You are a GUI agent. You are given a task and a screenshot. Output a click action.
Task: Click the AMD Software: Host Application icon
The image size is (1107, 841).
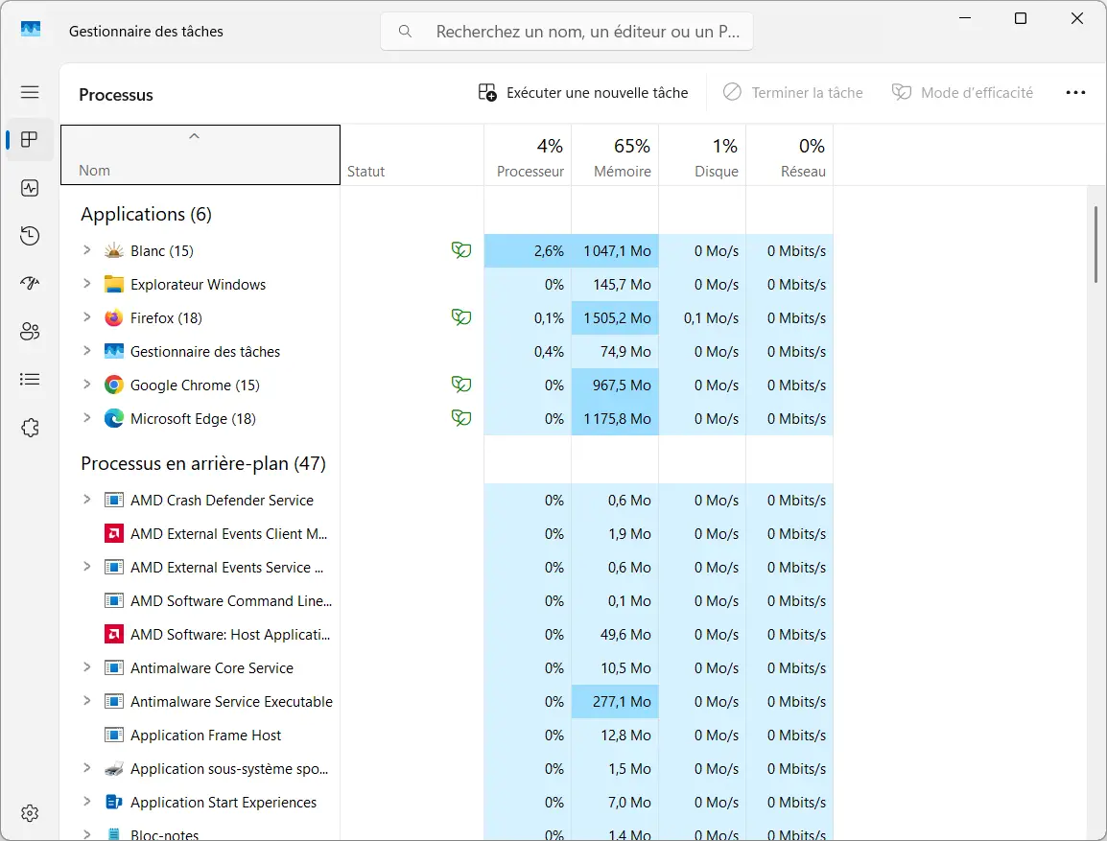pos(113,634)
